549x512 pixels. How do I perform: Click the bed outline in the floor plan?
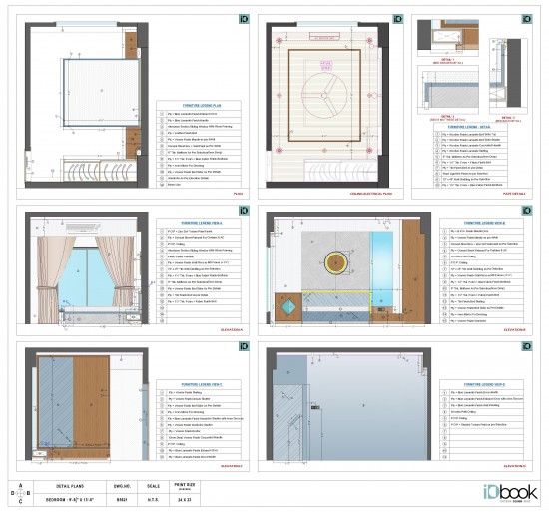pyautogui.click(x=102, y=93)
